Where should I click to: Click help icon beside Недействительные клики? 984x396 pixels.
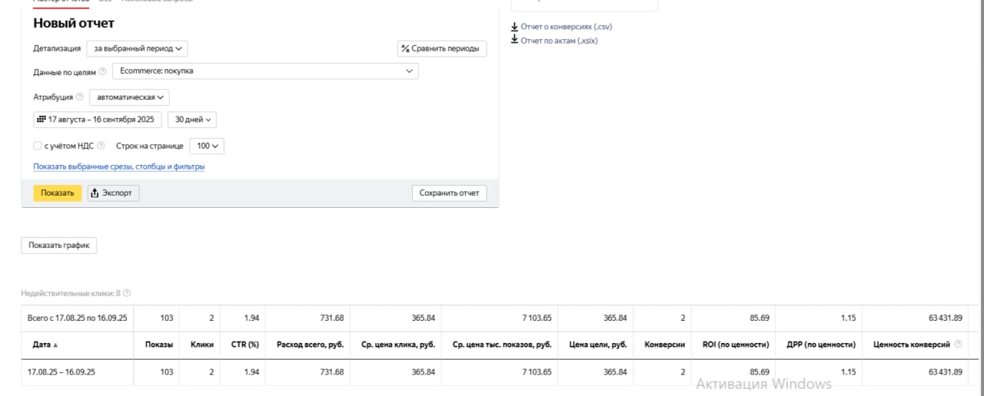pos(127,293)
